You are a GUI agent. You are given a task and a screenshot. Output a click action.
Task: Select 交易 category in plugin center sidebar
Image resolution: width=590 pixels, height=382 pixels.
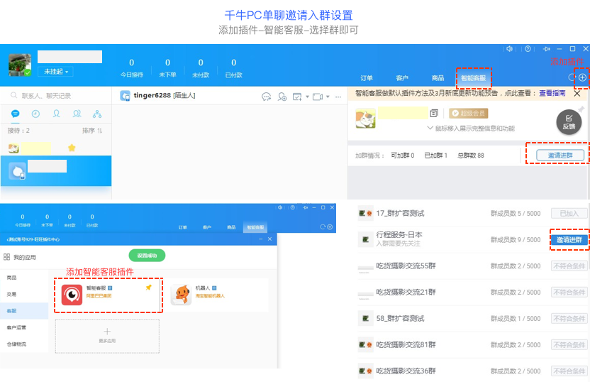tap(11, 294)
